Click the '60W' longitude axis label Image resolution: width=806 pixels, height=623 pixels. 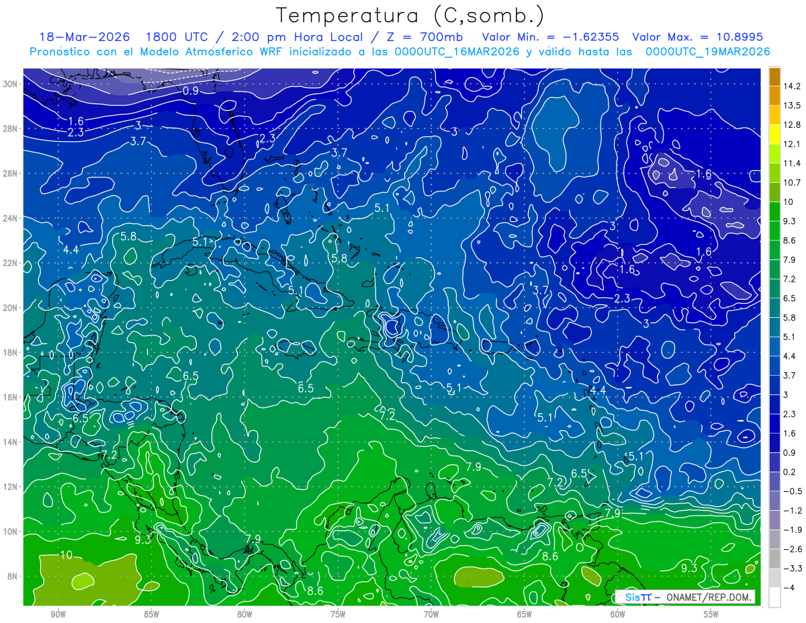coord(618,615)
